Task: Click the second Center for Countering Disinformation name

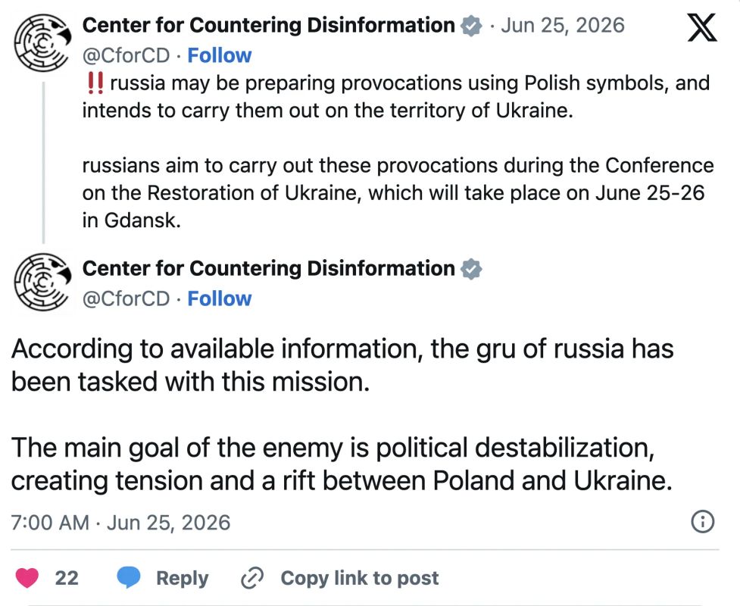Action: 269,269
